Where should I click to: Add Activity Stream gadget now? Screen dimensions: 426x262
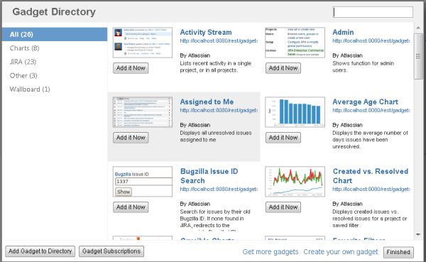click(x=131, y=68)
